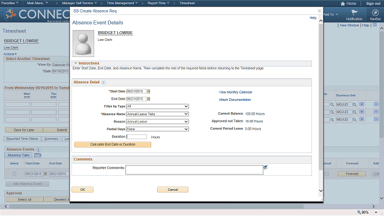
Task: Tick the absence event row Select checkbox
Action: click(14, 173)
